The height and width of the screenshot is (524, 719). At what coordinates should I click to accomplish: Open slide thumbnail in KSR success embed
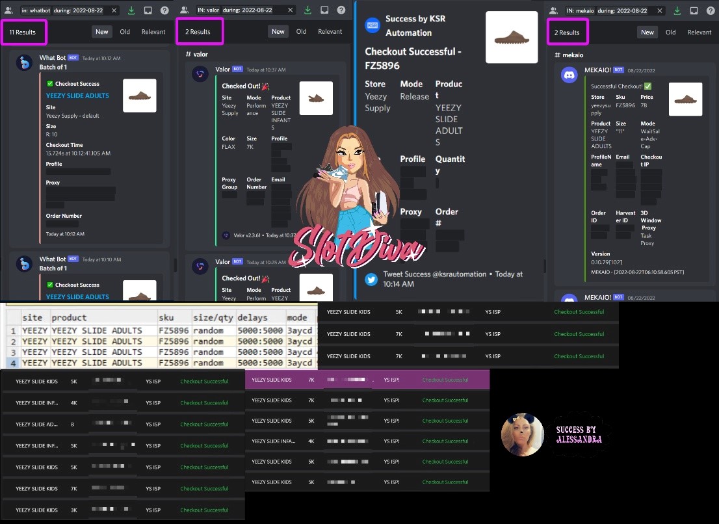coord(511,36)
